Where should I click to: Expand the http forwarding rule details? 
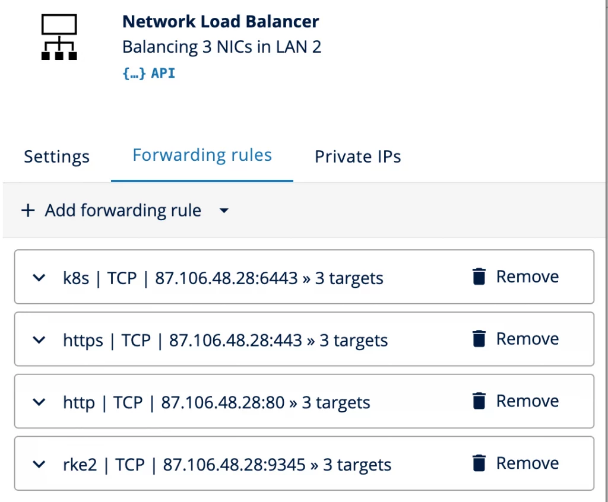[39, 402]
